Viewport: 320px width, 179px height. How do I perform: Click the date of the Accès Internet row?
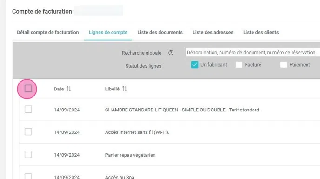67,132
